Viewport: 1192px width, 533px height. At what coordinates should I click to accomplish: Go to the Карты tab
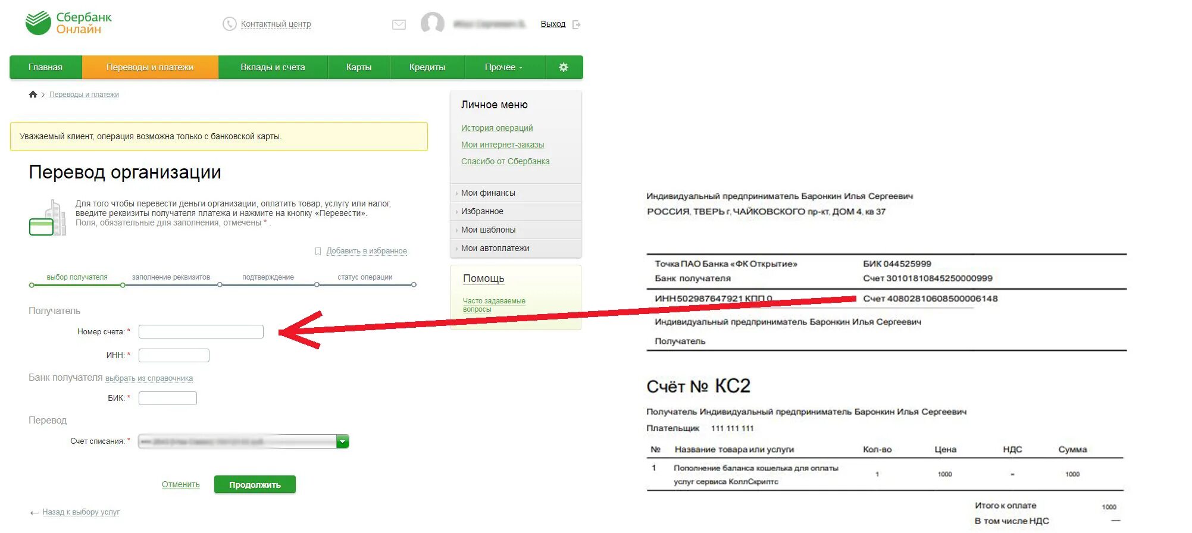359,67
